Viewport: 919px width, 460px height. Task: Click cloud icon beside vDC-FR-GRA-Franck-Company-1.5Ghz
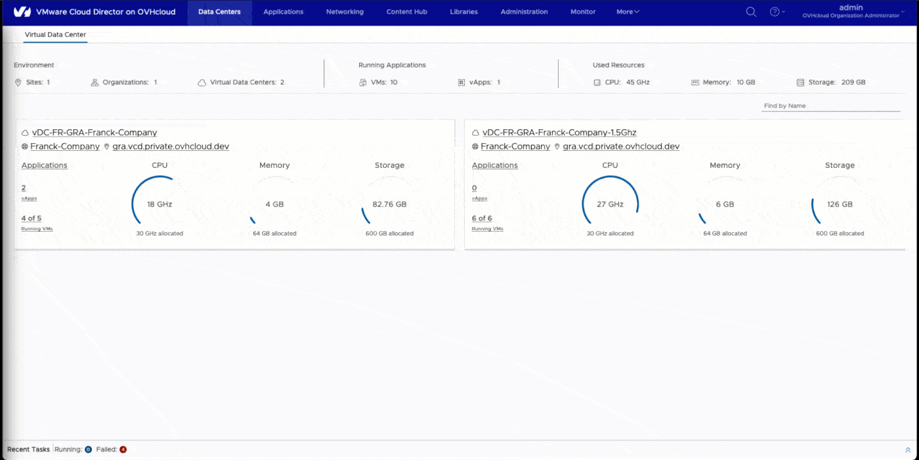[475, 133]
